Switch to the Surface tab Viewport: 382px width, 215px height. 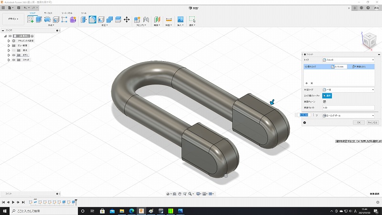tap(48, 13)
